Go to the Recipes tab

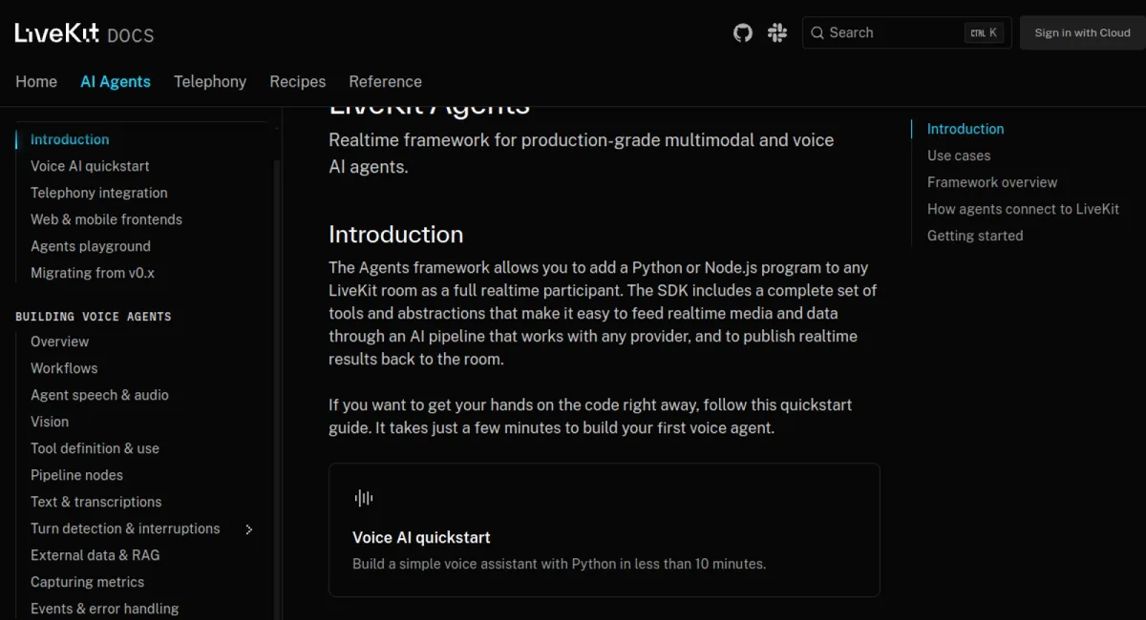pyautogui.click(x=298, y=82)
